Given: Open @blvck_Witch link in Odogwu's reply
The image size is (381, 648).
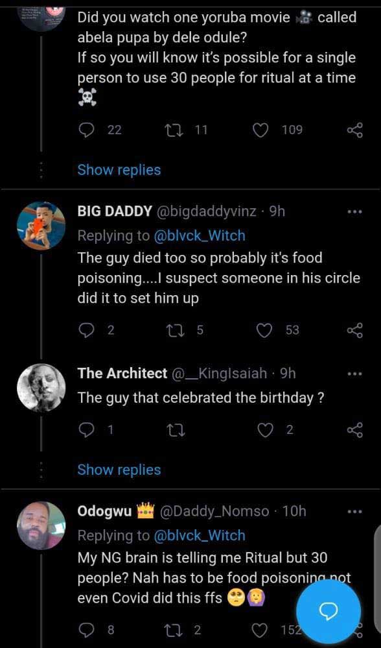Looking at the screenshot, I should click(200, 536).
